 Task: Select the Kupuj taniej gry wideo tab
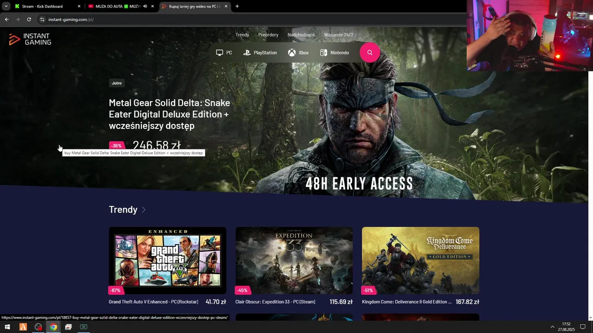(x=195, y=6)
